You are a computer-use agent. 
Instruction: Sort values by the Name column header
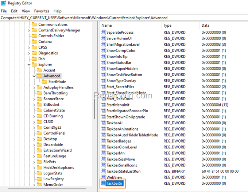131,25
